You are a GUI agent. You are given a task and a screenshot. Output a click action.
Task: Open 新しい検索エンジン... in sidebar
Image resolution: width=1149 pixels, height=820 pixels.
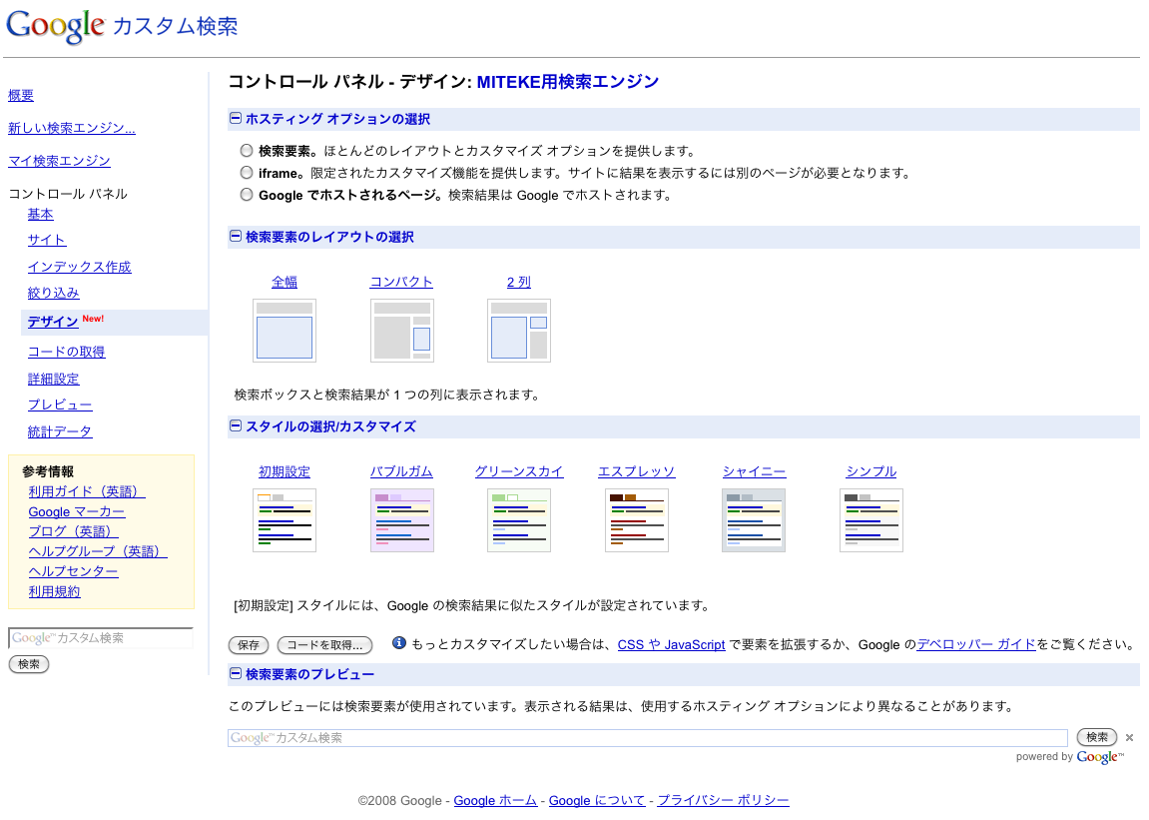pyautogui.click(x=72, y=129)
